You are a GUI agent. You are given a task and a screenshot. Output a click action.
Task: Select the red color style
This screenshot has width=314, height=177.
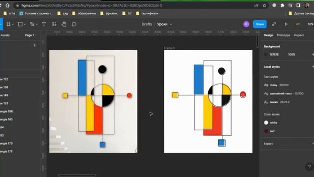[x=269, y=131]
